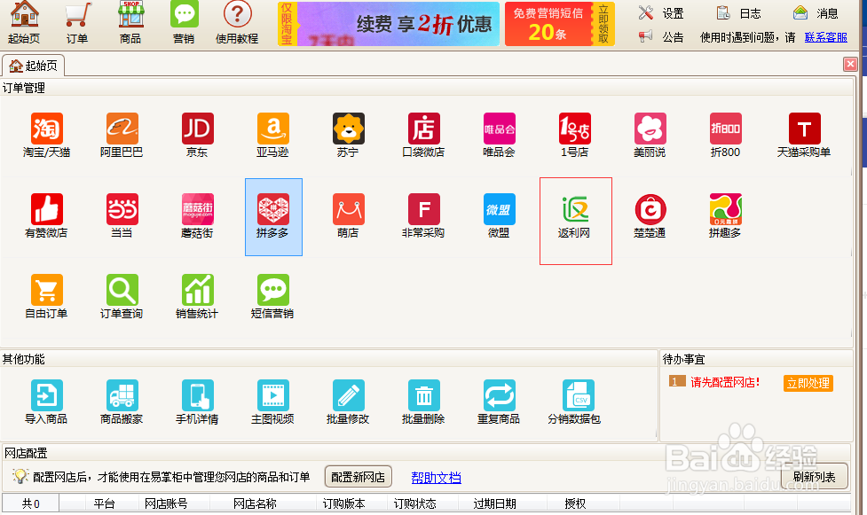Click the 请先配置网店! todo text

[725, 382]
